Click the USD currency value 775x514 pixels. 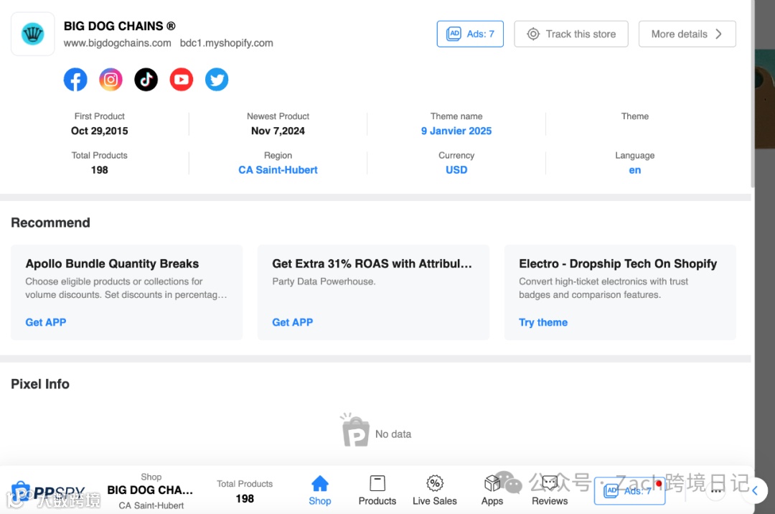click(x=456, y=170)
